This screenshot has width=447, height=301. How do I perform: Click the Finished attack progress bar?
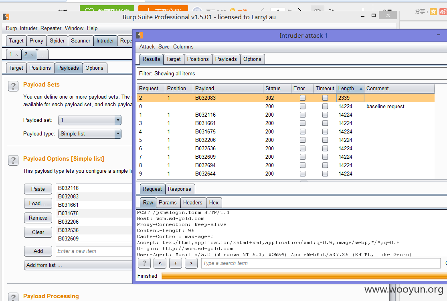coord(304,276)
